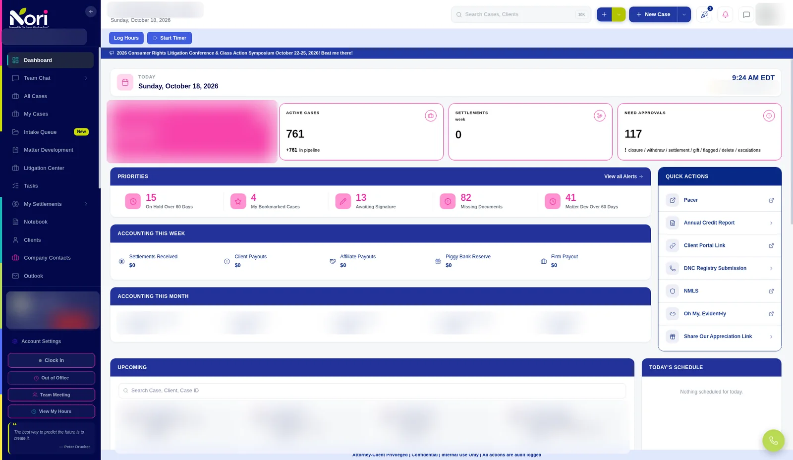Click the green phone call button

coord(773,440)
